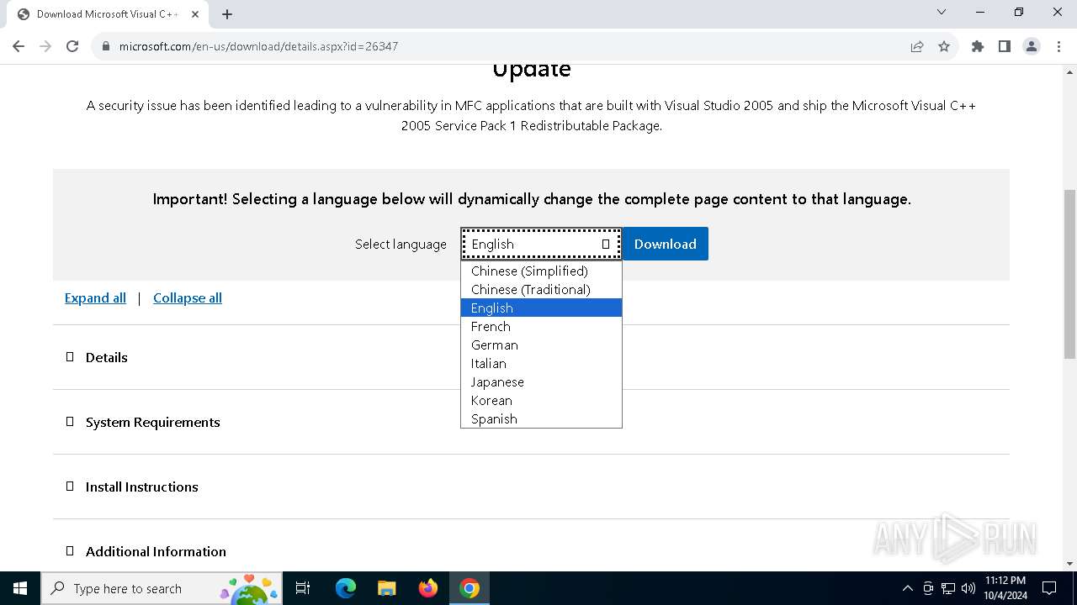The height and width of the screenshot is (605, 1077).
Task: Open the tab search chevron
Action: 942,12
